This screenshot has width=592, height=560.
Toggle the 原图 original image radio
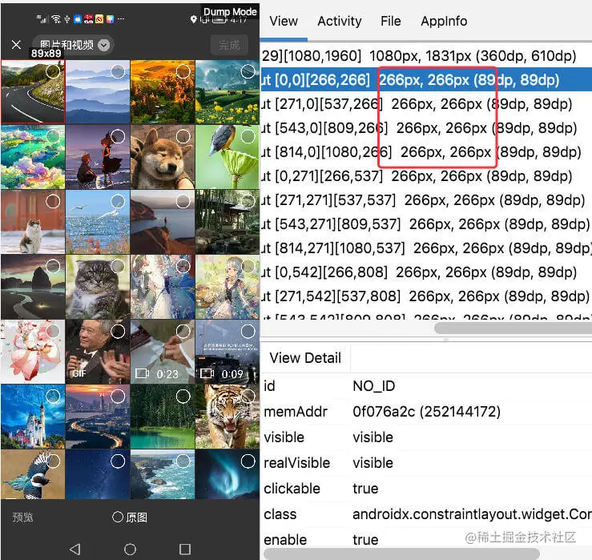130,517
